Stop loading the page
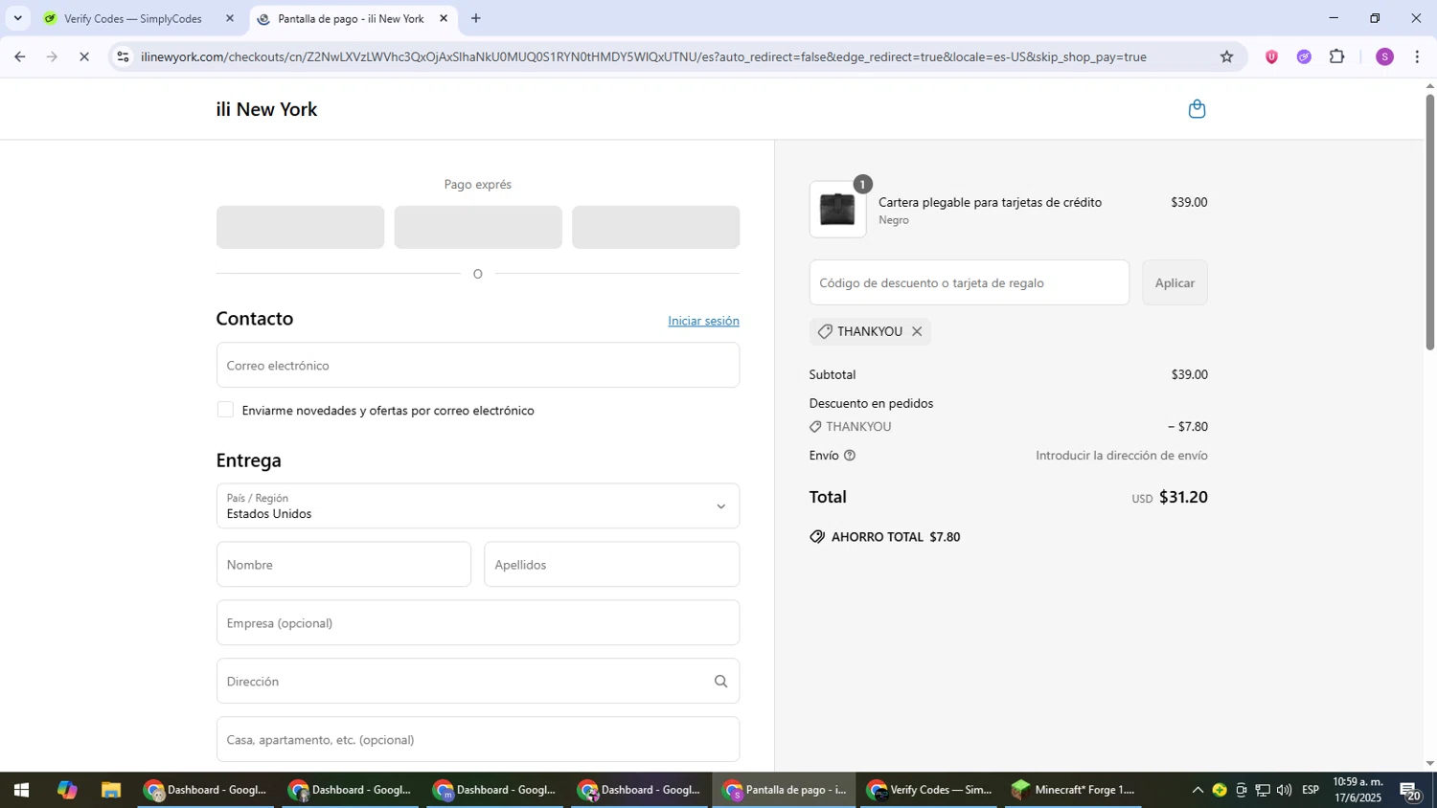1437x808 pixels. click(x=84, y=56)
